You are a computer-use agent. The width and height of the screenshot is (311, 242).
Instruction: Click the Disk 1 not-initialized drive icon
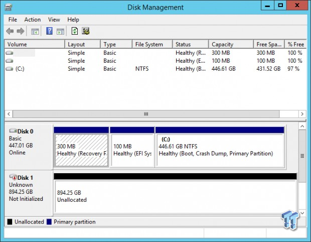click(13, 177)
